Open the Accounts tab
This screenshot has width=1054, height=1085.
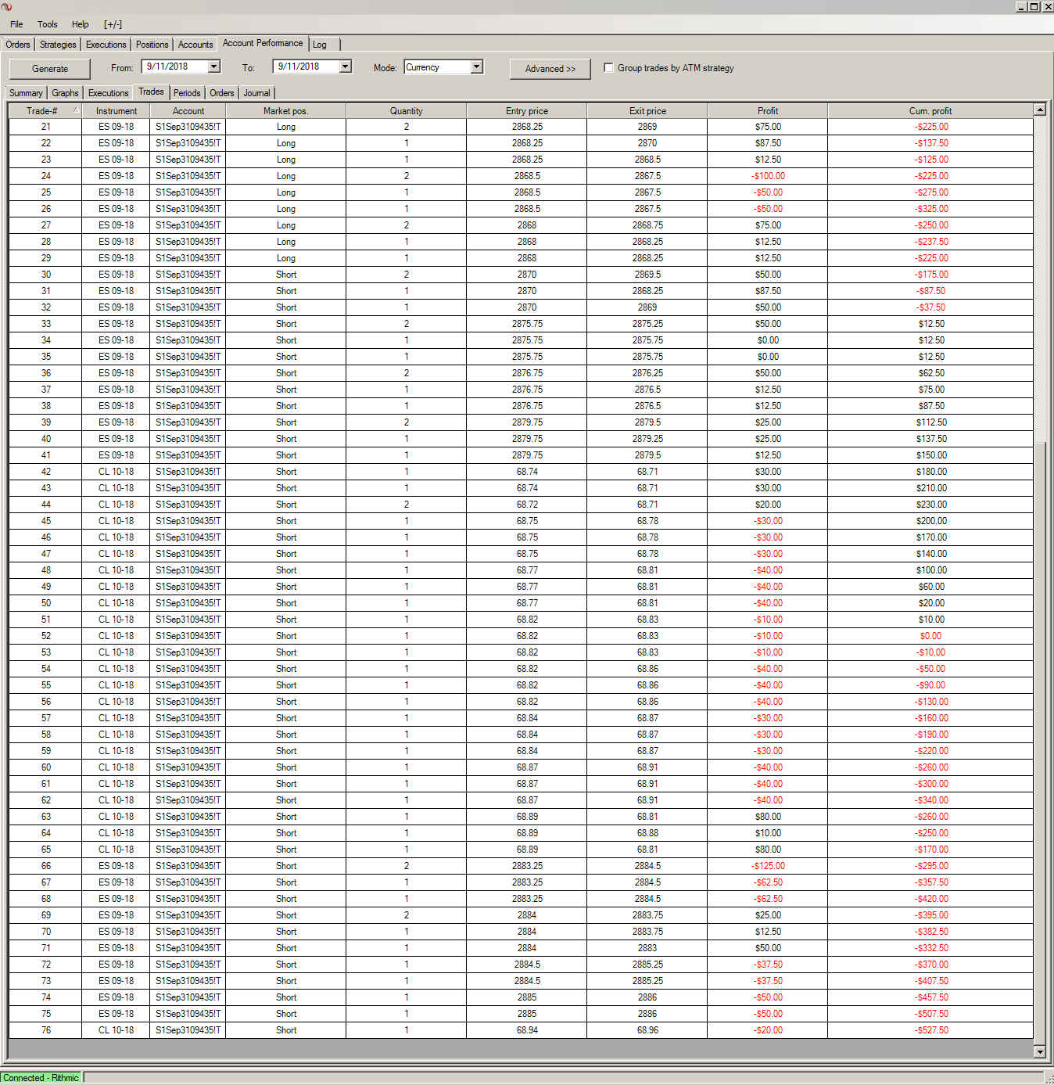(195, 45)
